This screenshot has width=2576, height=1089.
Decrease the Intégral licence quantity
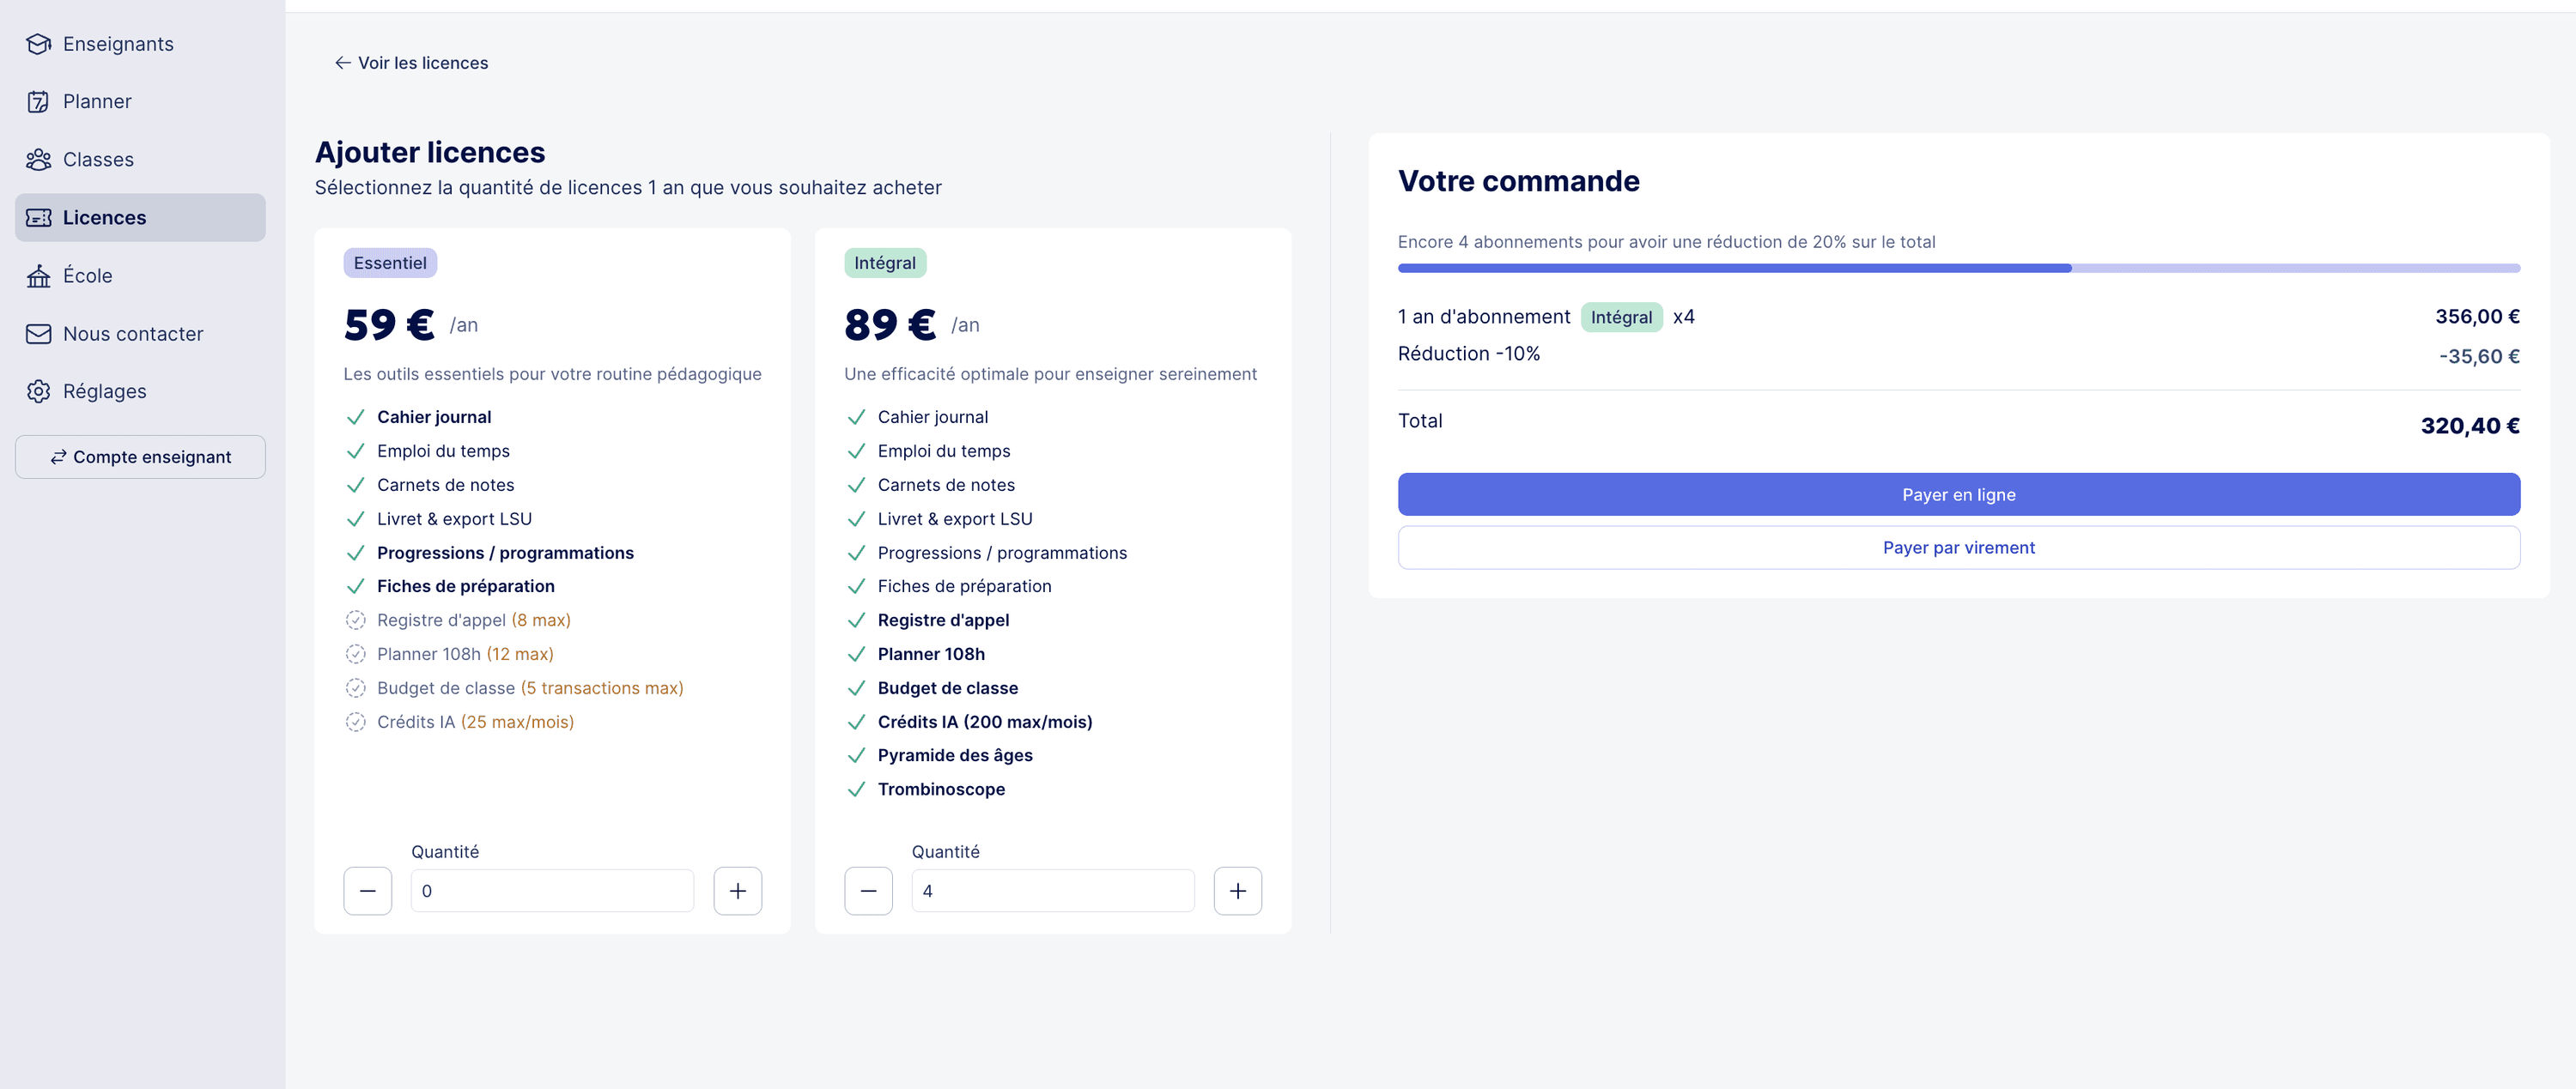tap(868, 891)
